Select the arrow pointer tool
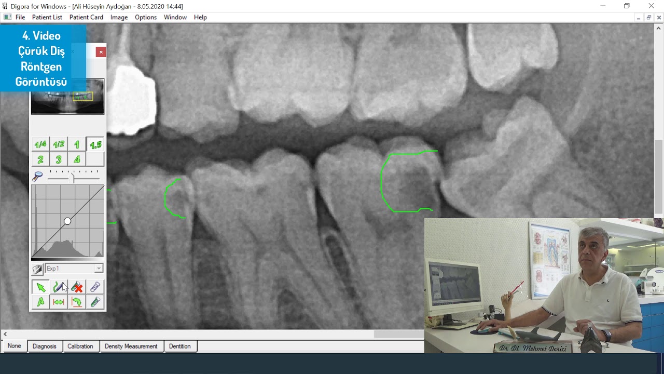This screenshot has height=374, width=664. pos(40,287)
